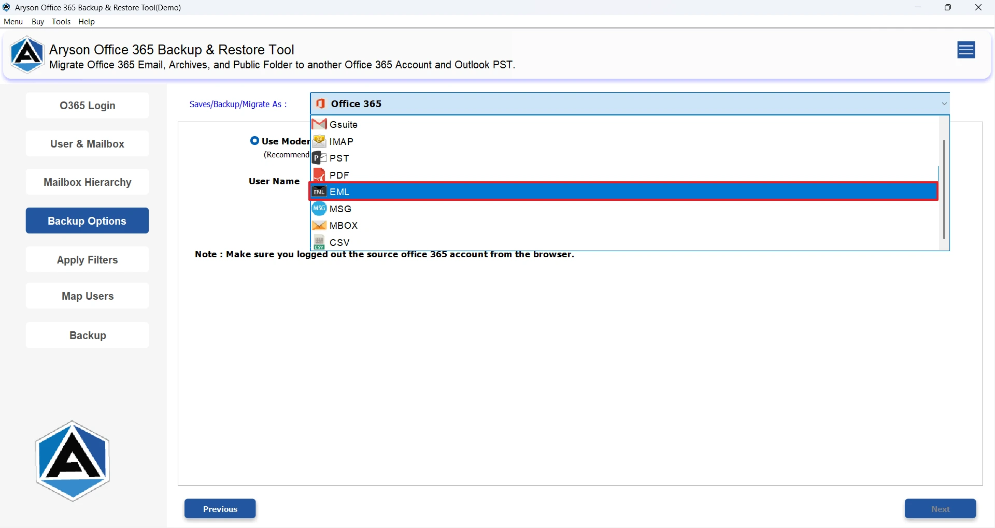Close the Aryson window
The image size is (995, 528).
(978, 7)
